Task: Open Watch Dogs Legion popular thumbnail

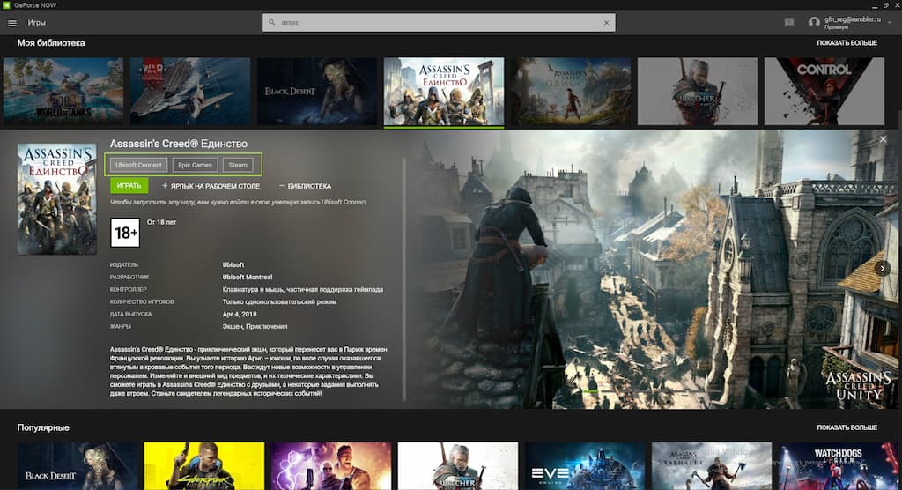Action: (x=839, y=466)
